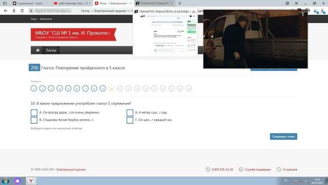Go back with the browser back arrow
The height and width of the screenshot is (185, 328).
(x=6, y=11)
